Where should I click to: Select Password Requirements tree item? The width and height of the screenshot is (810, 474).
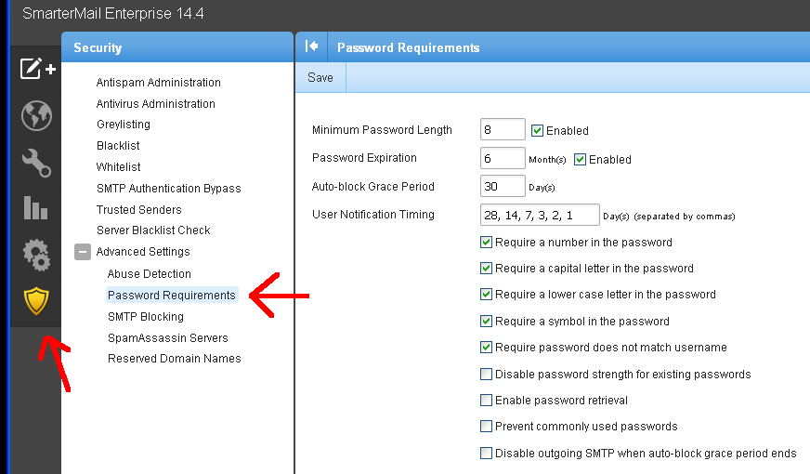(172, 296)
